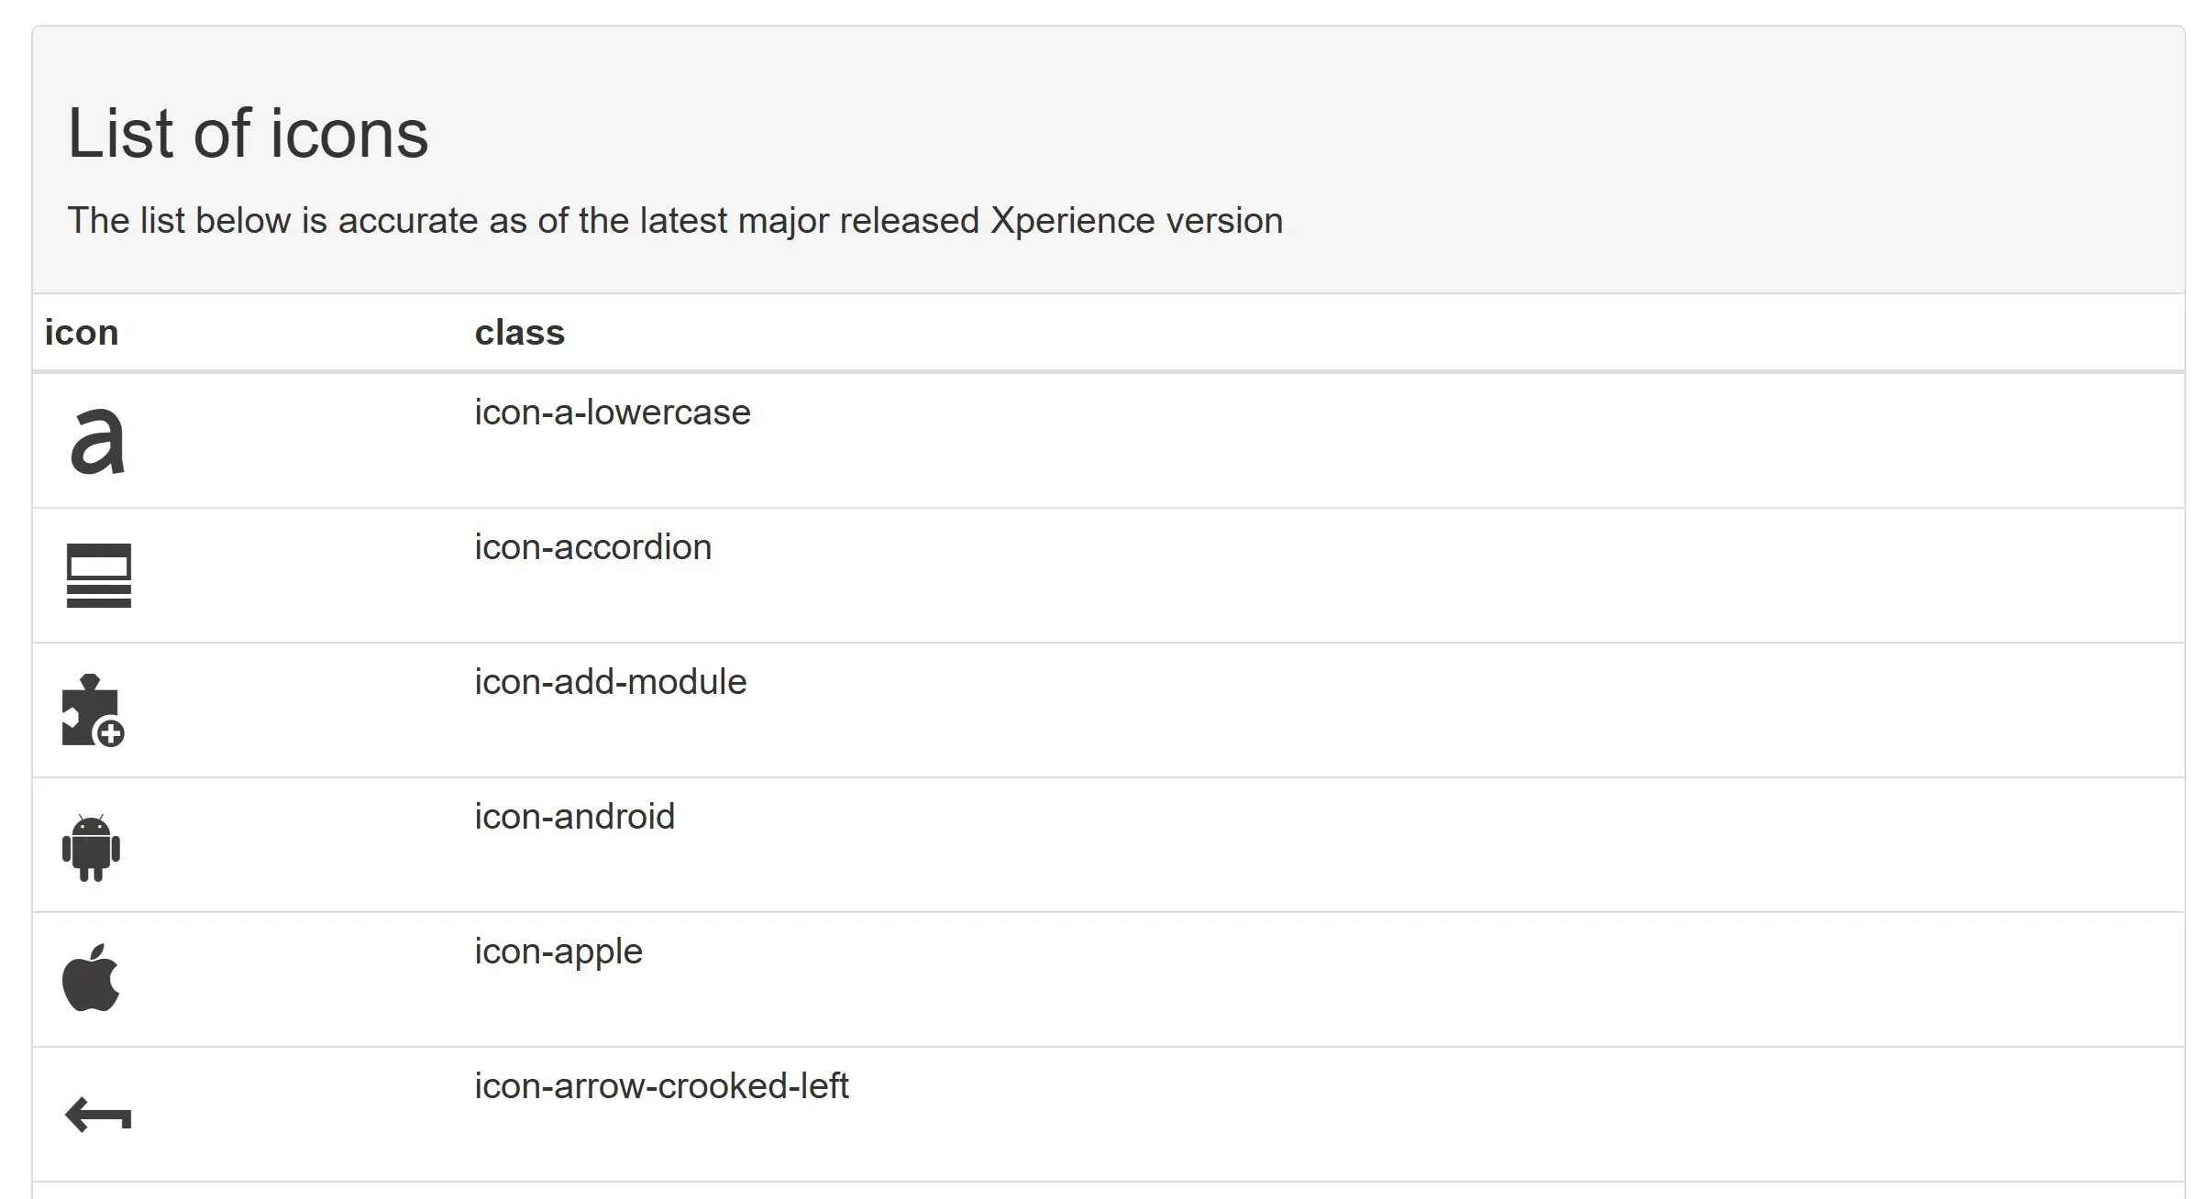The image size is (2211, 1199).
Task: Click the word "List" in the heading
Action: pyautogui.click(x=119, y=134)
